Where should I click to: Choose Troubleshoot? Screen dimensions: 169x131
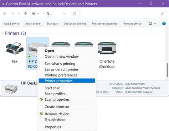coord(67,120)
